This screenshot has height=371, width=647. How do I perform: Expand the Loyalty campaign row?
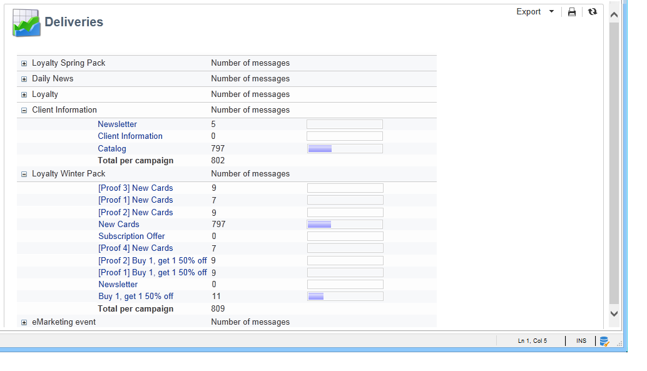point(24,95)
